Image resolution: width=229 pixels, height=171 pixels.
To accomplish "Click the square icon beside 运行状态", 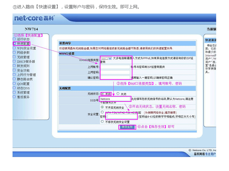I will [14, 39].
